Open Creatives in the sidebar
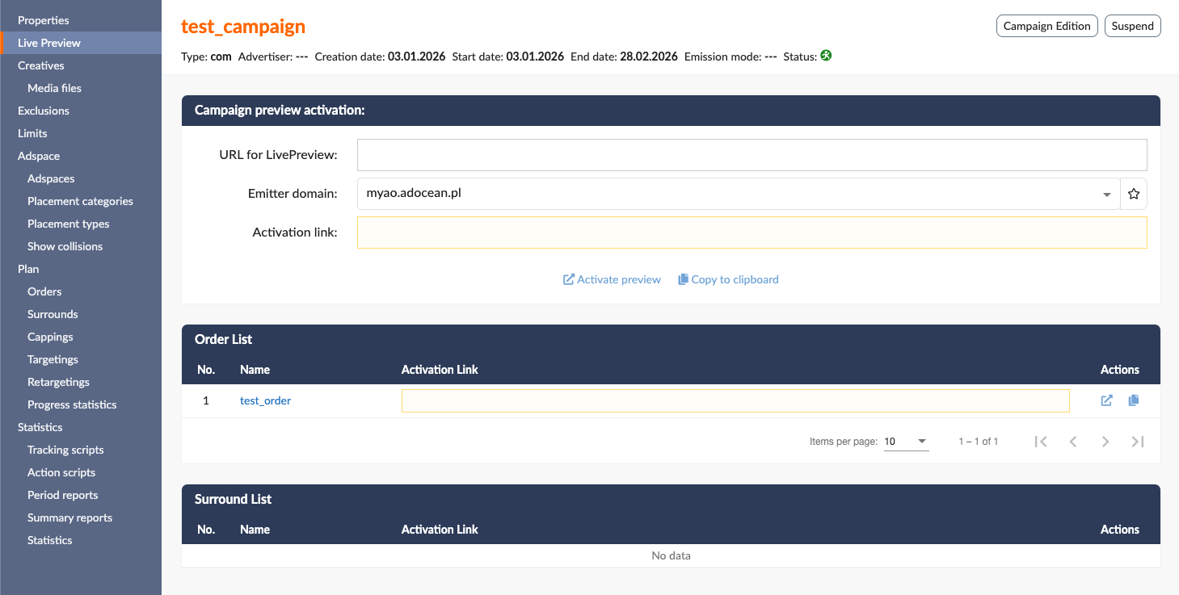The height and width of the screenshot is (595, 1179). 41,65
